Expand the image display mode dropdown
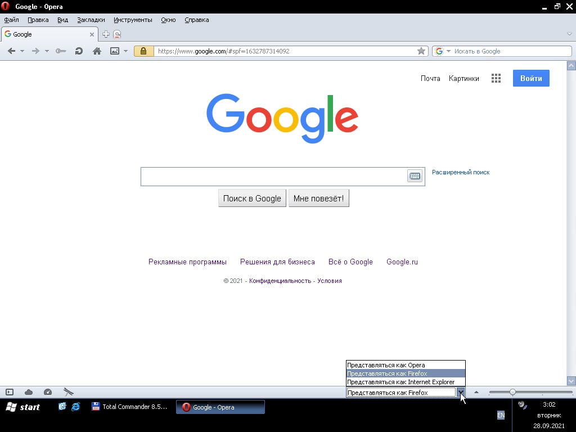The image size is (576, 432). click(x=125, y=51)
